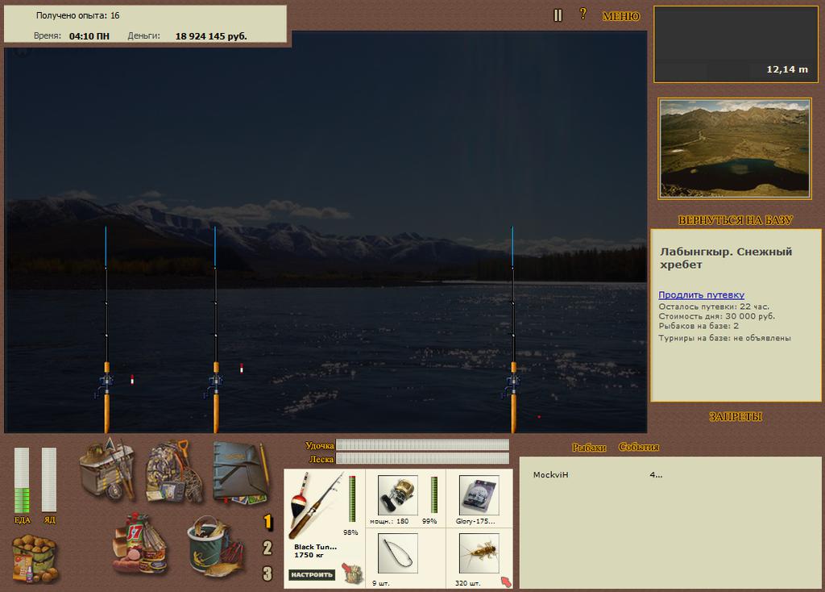Switch to the События tab

(x=639, y=447)
